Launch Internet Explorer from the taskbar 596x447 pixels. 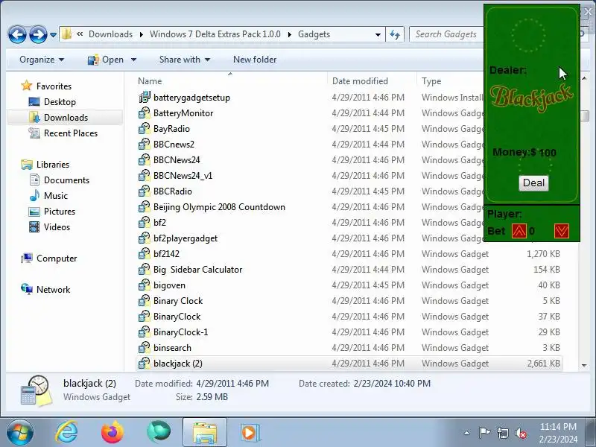pos(66,433)
